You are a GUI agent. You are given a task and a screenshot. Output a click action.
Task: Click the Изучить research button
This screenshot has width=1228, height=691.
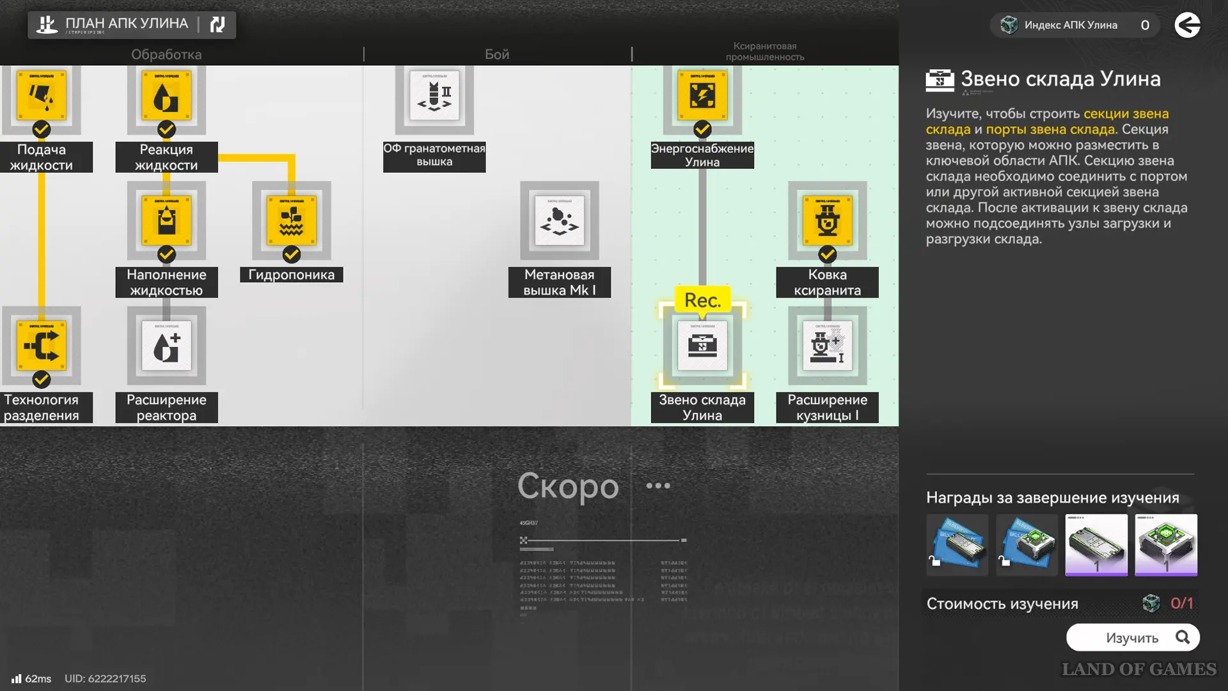(1133, 637)
